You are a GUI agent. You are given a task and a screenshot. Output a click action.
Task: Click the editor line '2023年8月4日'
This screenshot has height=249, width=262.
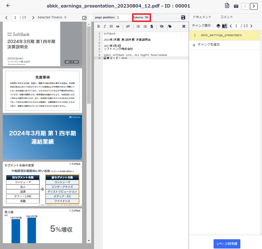pos(112,46)
